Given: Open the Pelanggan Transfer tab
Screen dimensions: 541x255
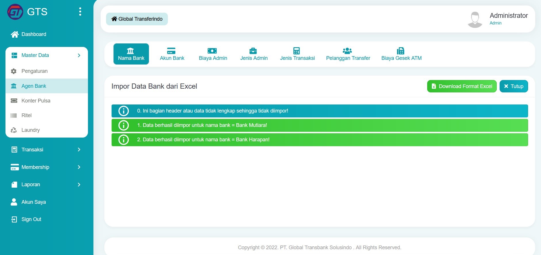Looking at the screenshot, I should click(348, 54).
